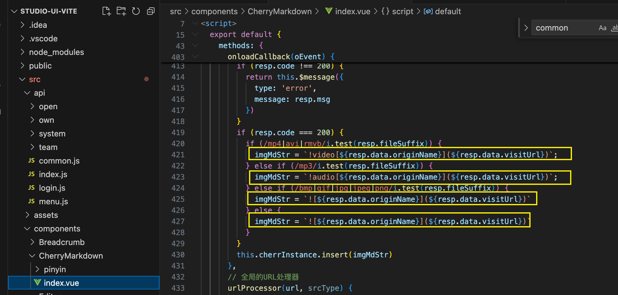Click the braces icon before 'script' breadcrumb
The image size is (618, 295).
385,11
